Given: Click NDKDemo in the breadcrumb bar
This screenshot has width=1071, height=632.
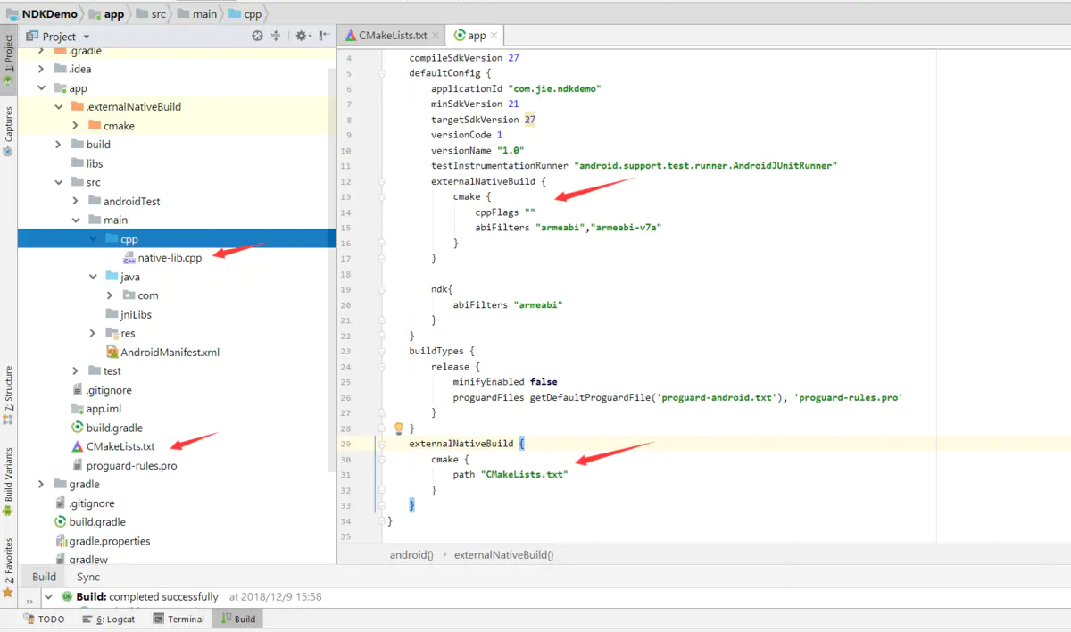Looking at the screenshot, I should [x=43, y=13].
